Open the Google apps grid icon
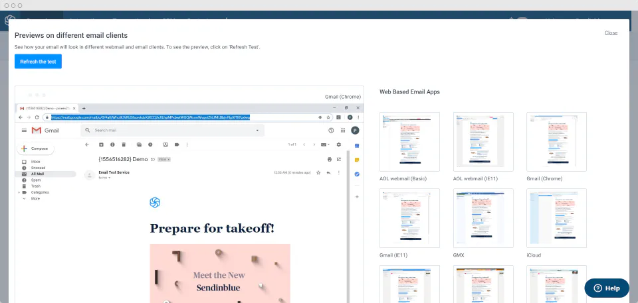 [x=343, y=131]
